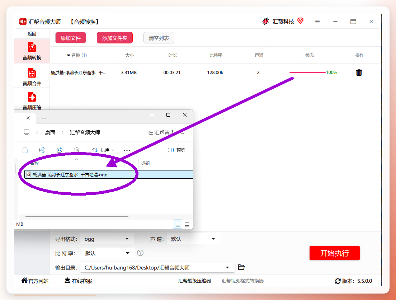
Task: Click paste icon in Explorer toolbar
Action: point(25,150)
